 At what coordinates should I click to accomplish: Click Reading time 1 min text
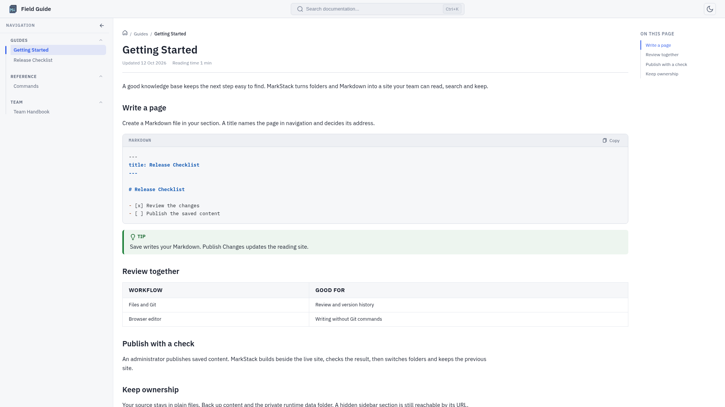point(192,63)
